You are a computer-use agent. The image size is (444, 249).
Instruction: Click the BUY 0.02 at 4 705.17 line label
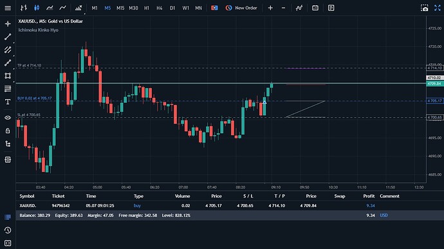pyautogui.click(x=35, y=98)
